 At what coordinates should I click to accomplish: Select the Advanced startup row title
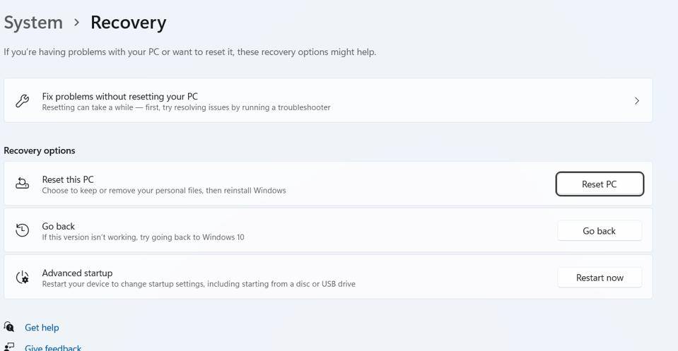pyautogui.click(x=77, y=273)
